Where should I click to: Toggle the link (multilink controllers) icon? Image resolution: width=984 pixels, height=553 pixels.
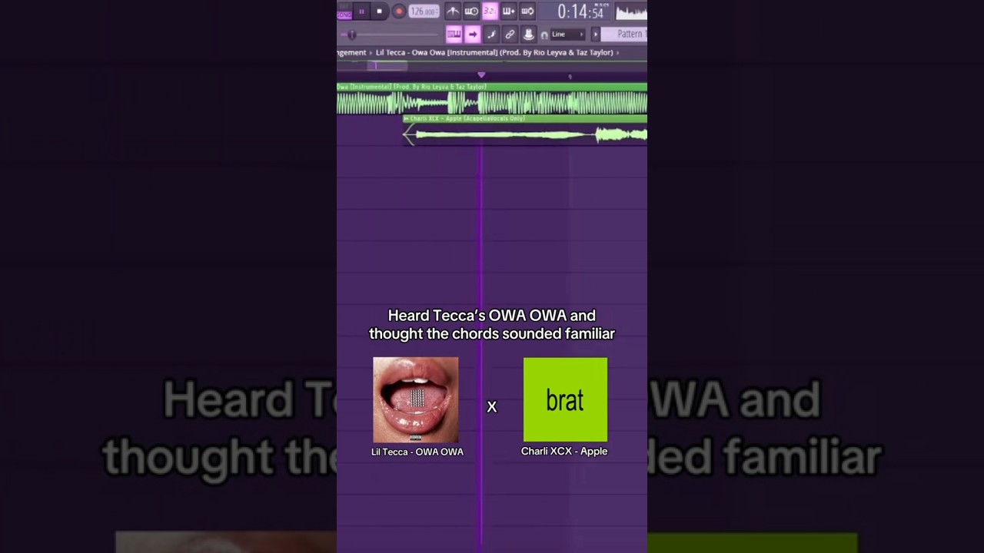[x=510, y=35]
